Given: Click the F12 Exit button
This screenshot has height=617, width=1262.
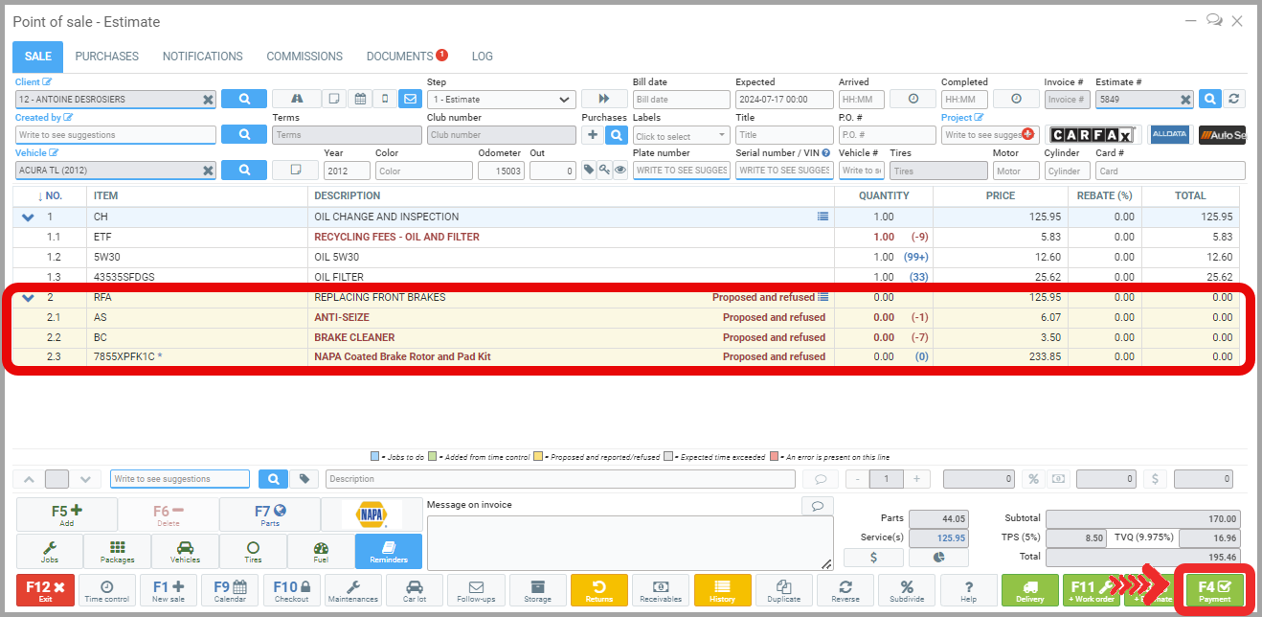Looking at the screenshot, I should pyautogui.click(x=45, y=590).
